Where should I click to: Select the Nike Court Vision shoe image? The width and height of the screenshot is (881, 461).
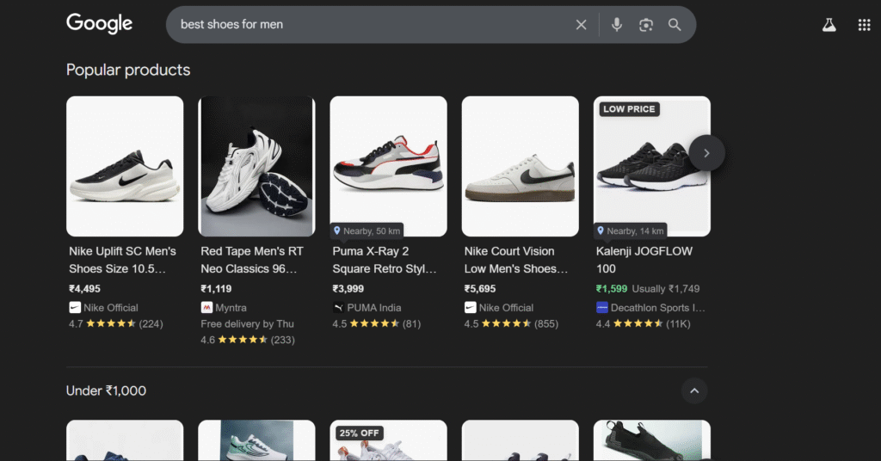pos(520,165)
